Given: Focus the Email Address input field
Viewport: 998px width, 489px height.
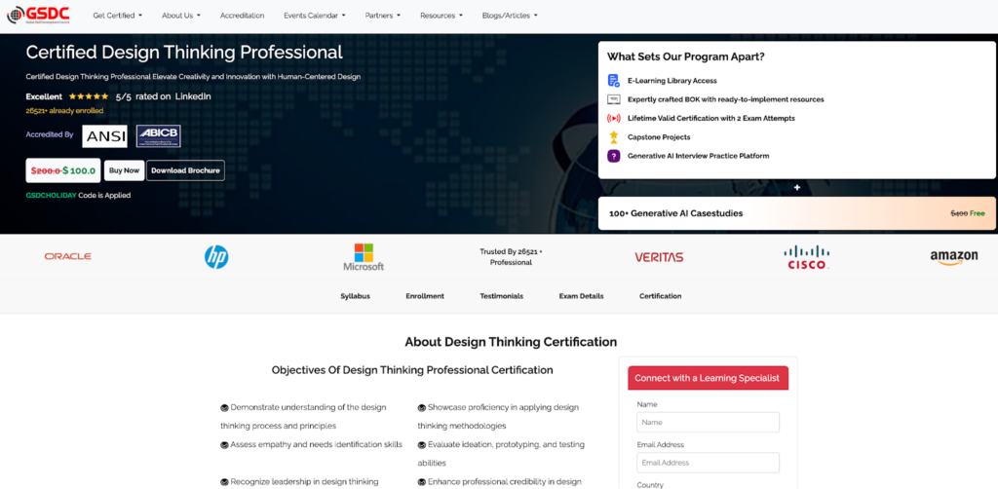Looking at the screenshot, I should [x=708, y=463].
